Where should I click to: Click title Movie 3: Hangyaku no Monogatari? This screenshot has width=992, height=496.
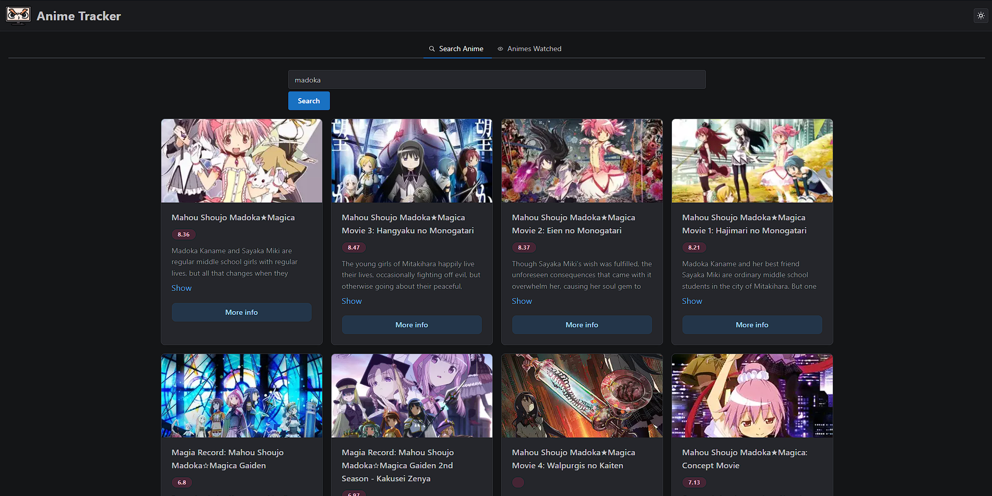click(x=408, y=224)
